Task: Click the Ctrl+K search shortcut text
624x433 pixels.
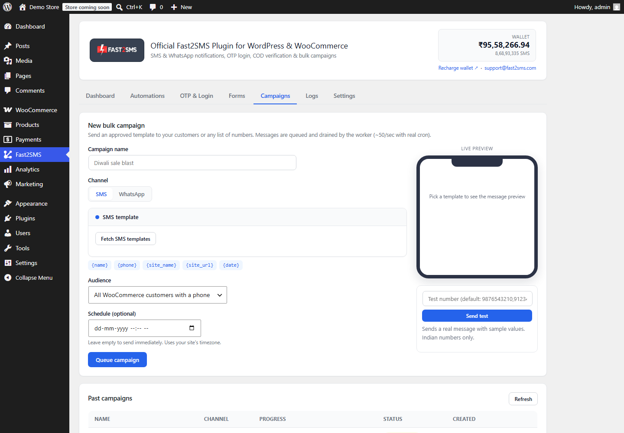Action: 134,7
